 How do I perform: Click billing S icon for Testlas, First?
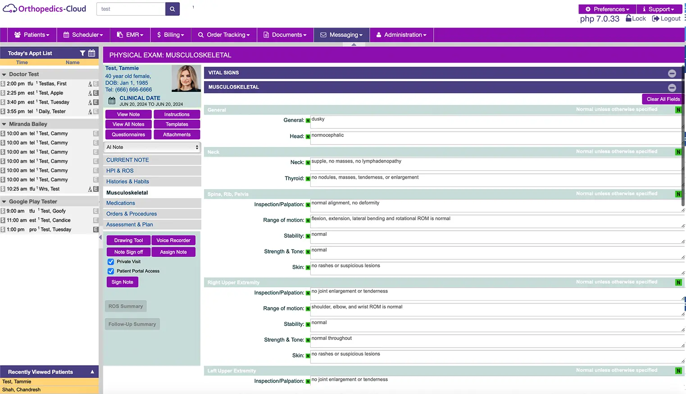[3, 84]
